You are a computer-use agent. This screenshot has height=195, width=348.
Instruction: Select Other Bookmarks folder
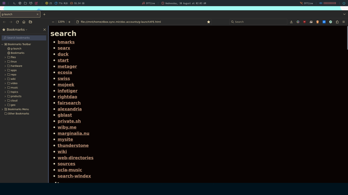18,113
